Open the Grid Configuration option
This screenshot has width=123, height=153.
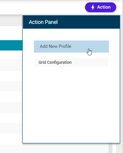click(71, 62)
